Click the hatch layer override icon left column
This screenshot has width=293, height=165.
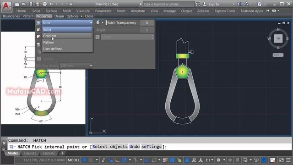click(38, 44)
